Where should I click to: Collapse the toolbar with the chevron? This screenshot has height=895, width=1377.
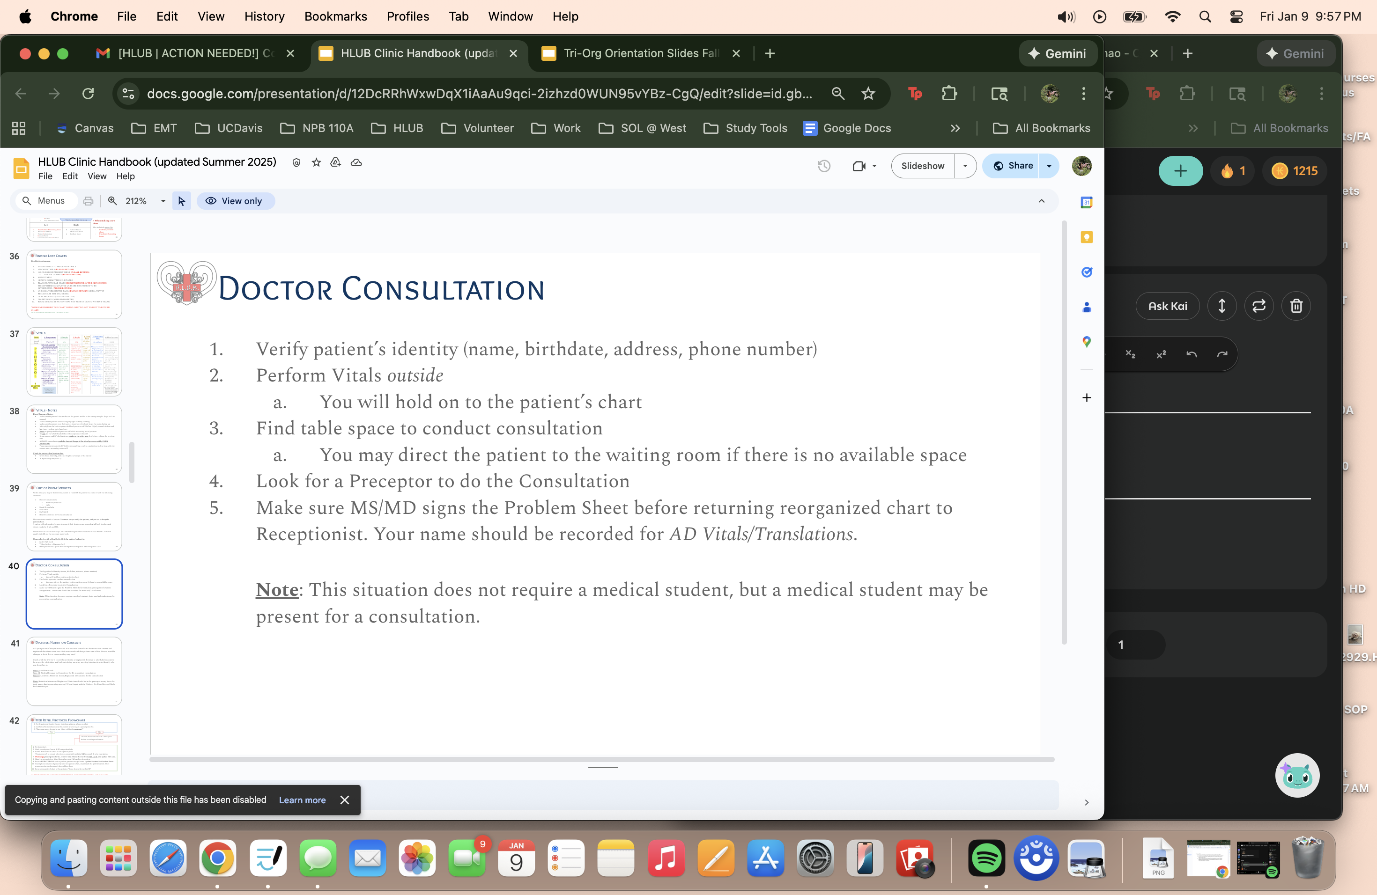(1042, 201)
